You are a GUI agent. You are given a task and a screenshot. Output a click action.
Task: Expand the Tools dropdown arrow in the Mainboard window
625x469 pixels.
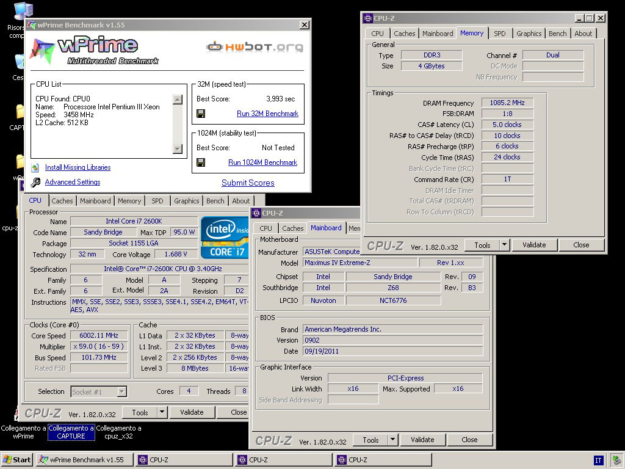coord(392,440)
